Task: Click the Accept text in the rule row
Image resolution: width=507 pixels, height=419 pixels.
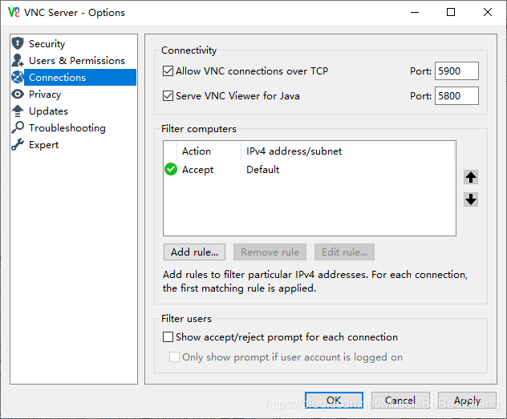Action: click(197, 170)
